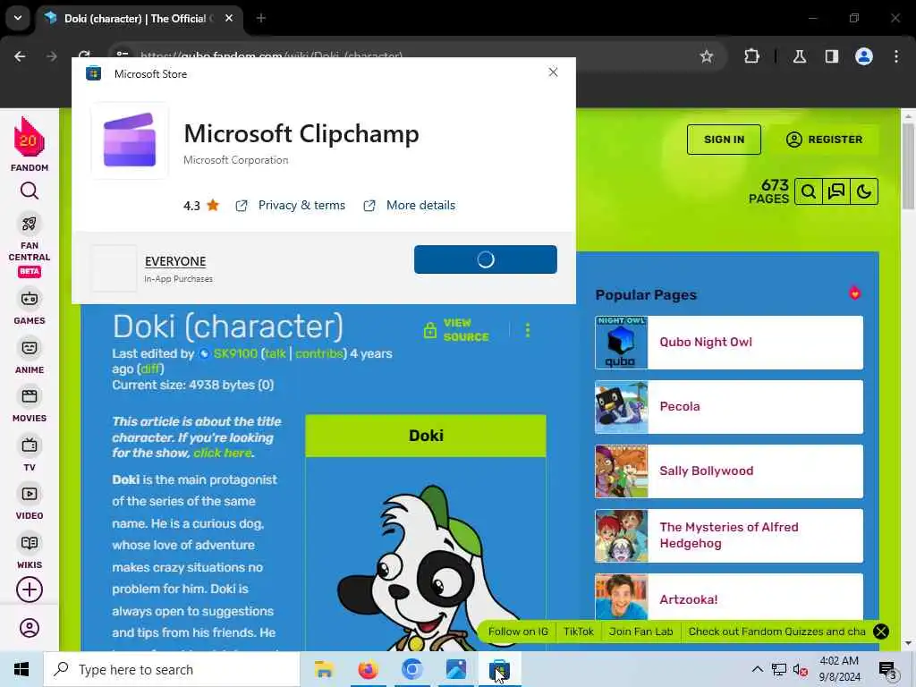Search the wiki using the magnifier near 673 Pages

coord(809,191)
